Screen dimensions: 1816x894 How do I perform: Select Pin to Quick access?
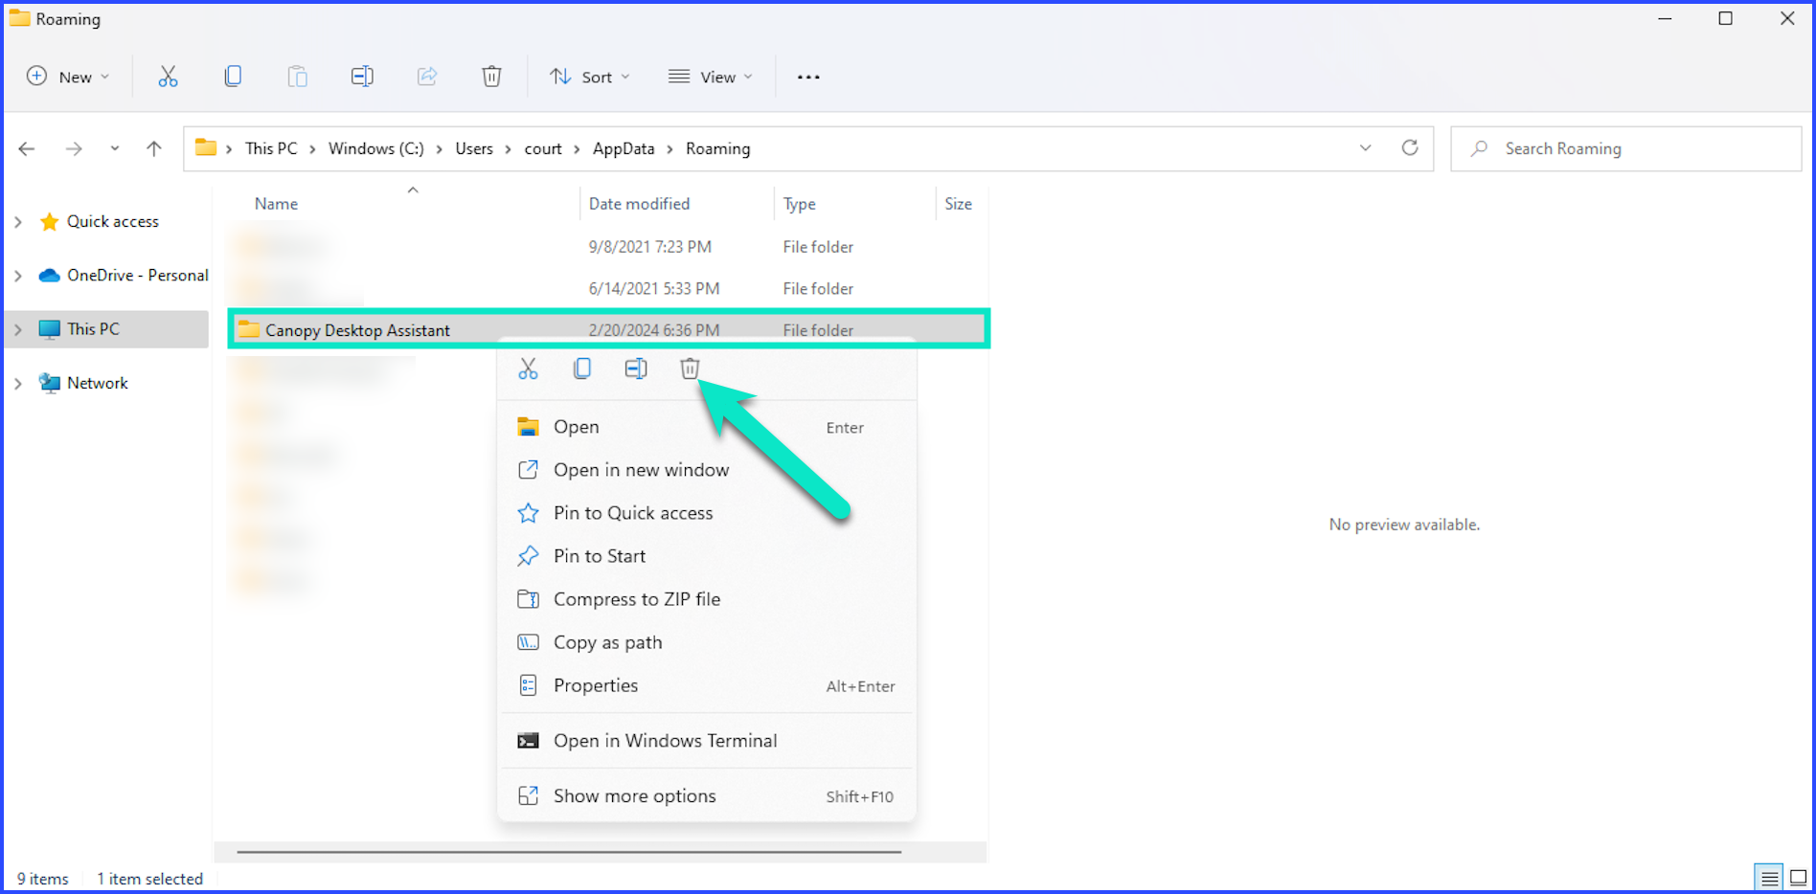click(x=707, y=513)
